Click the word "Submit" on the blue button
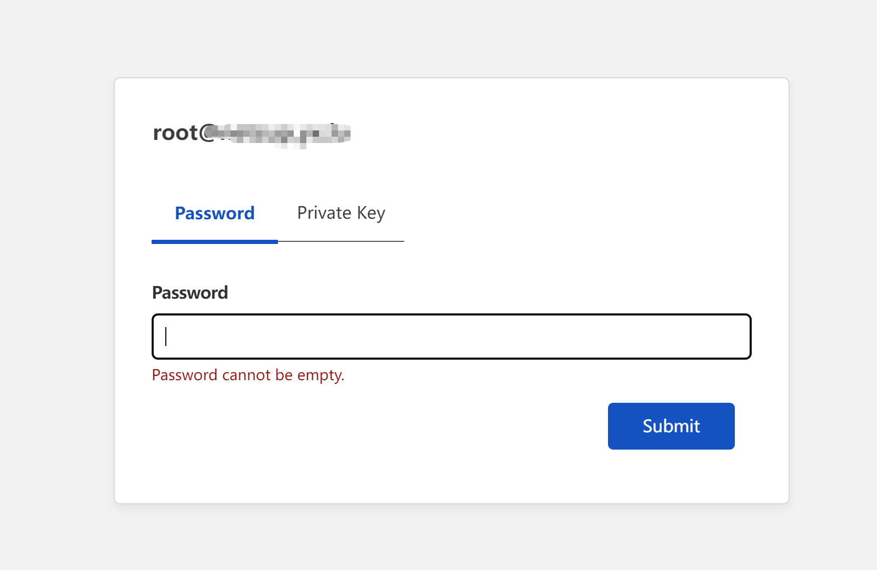The width and height of the screenshot is (877, 570). [x=671, y=426]
